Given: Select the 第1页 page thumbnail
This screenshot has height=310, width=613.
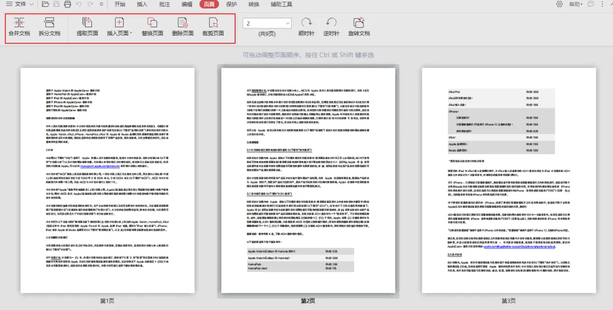Looking at the screenshot, I should pyautogui.click(x=107, y=181).
